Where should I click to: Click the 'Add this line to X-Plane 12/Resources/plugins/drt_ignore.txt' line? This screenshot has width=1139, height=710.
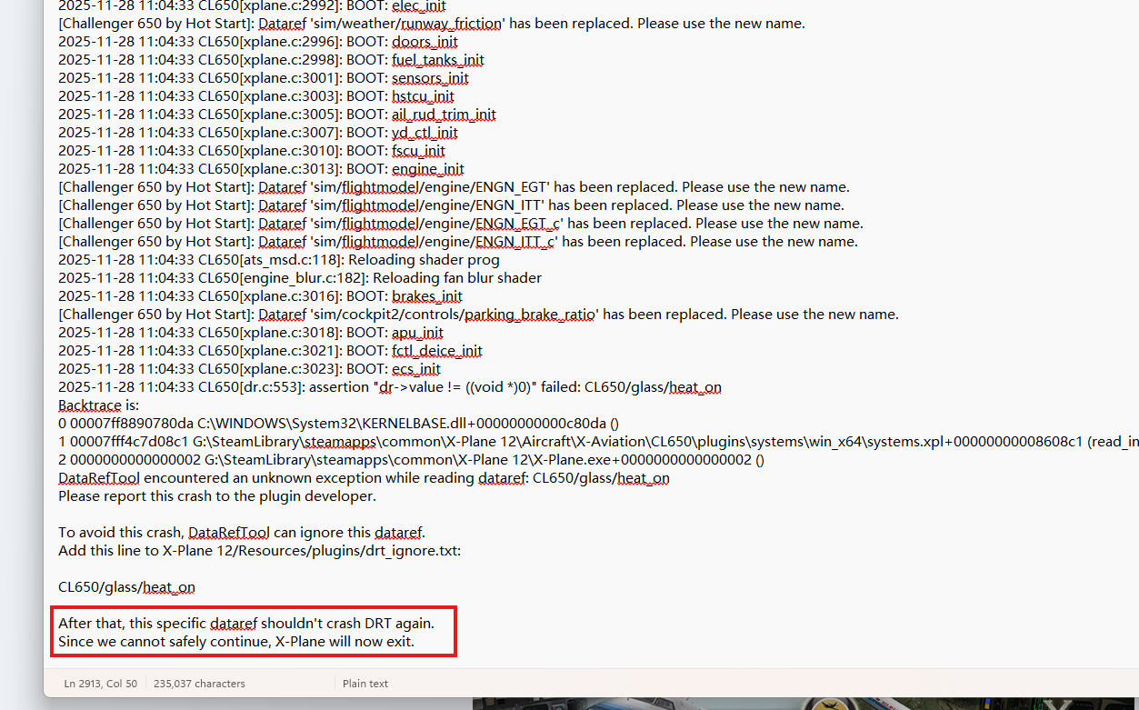259,551
